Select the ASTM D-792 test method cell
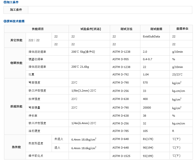This screenshot has width=194, height=161. click(120, 74)
